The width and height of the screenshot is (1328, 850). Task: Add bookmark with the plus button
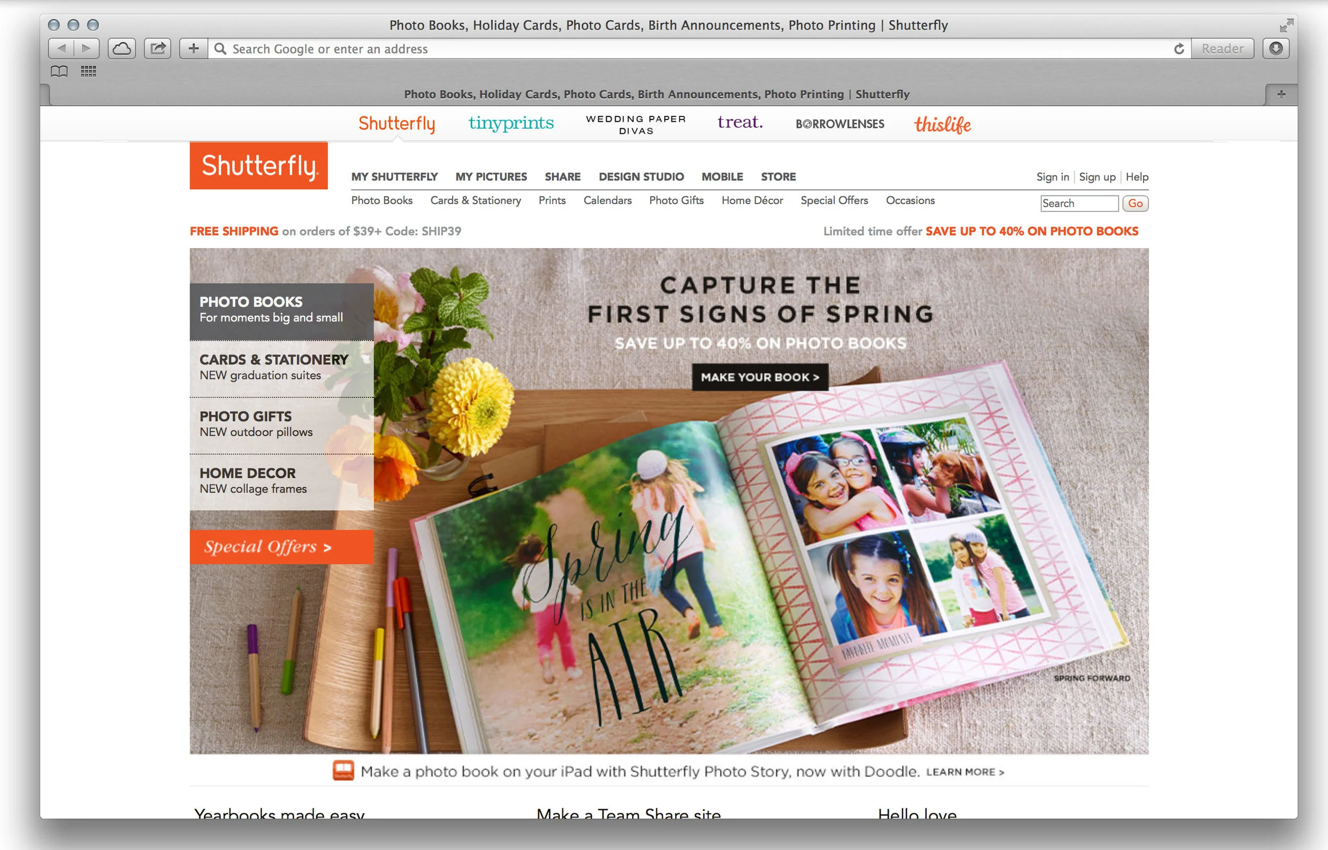[x=194, y=48]
